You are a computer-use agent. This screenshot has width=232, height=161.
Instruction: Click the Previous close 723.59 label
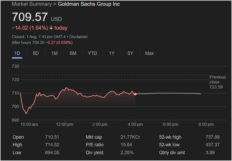[218, 82]
